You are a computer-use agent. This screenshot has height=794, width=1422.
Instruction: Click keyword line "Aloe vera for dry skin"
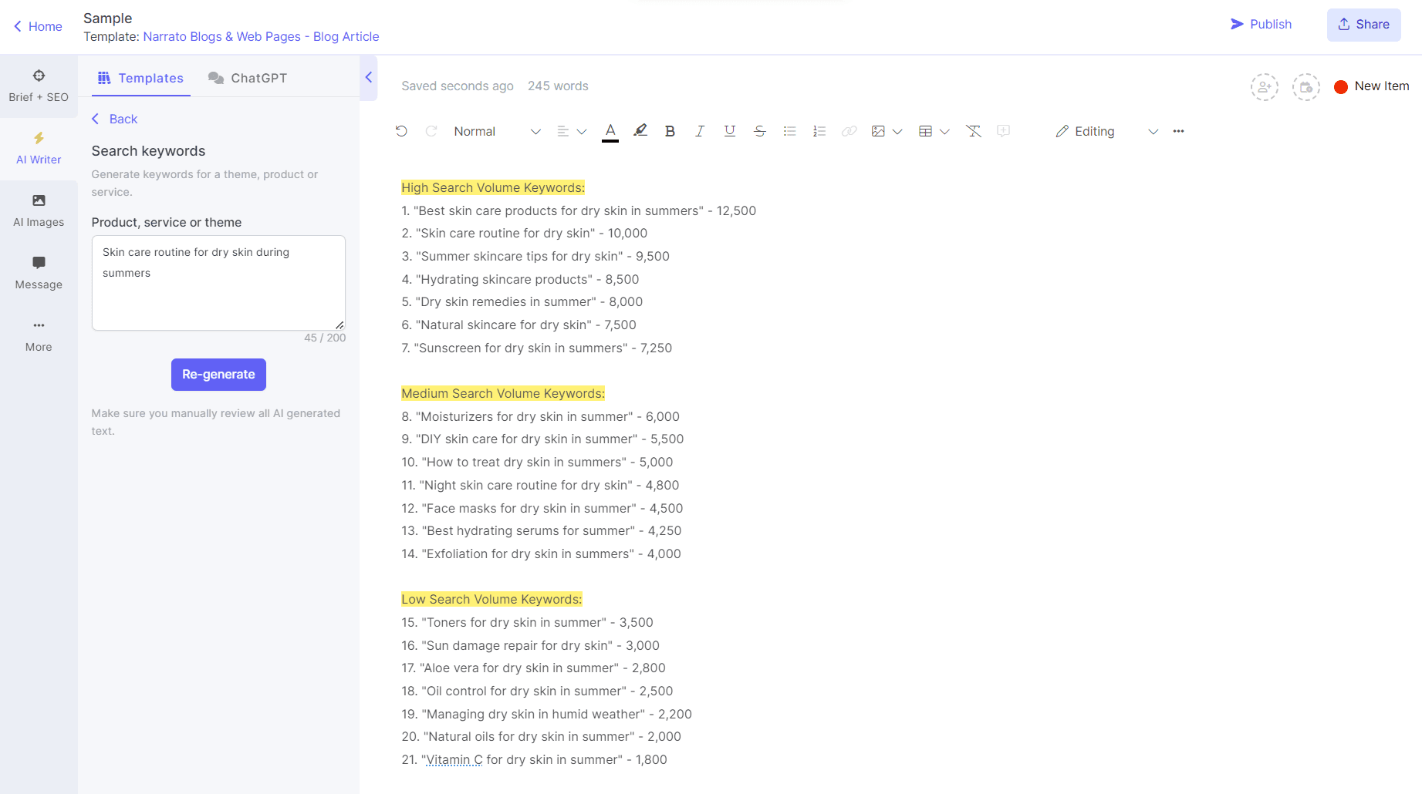(533, 668)
